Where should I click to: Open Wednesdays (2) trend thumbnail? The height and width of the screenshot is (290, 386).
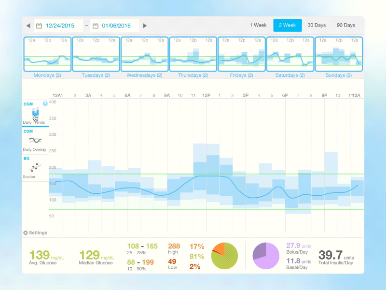click(144, 54)
